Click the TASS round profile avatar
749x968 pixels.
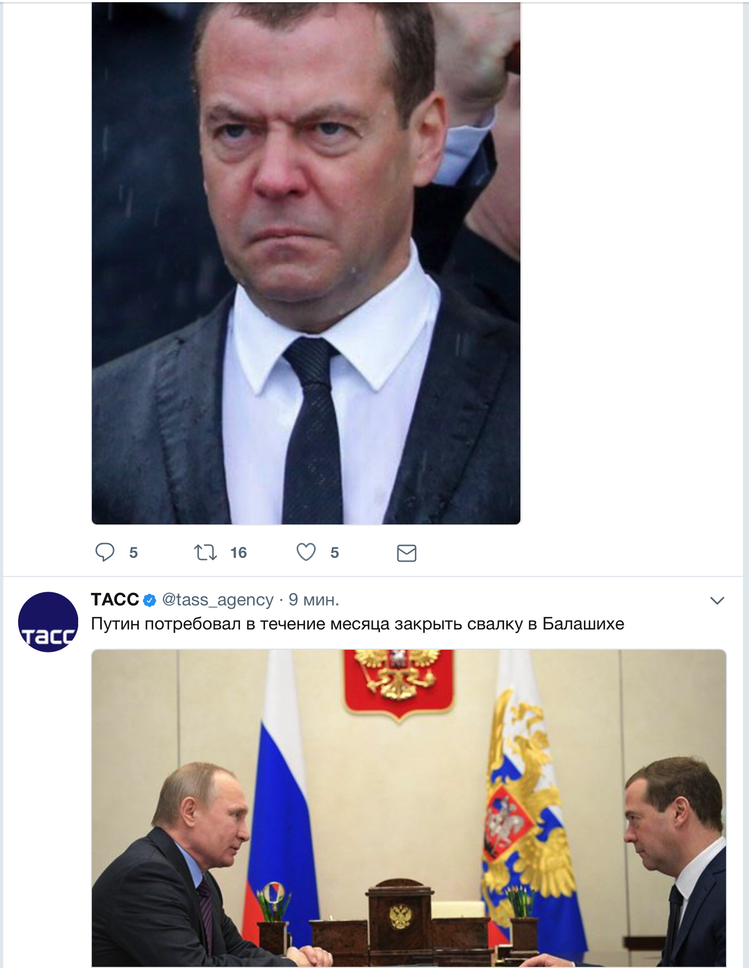point(48,622)
